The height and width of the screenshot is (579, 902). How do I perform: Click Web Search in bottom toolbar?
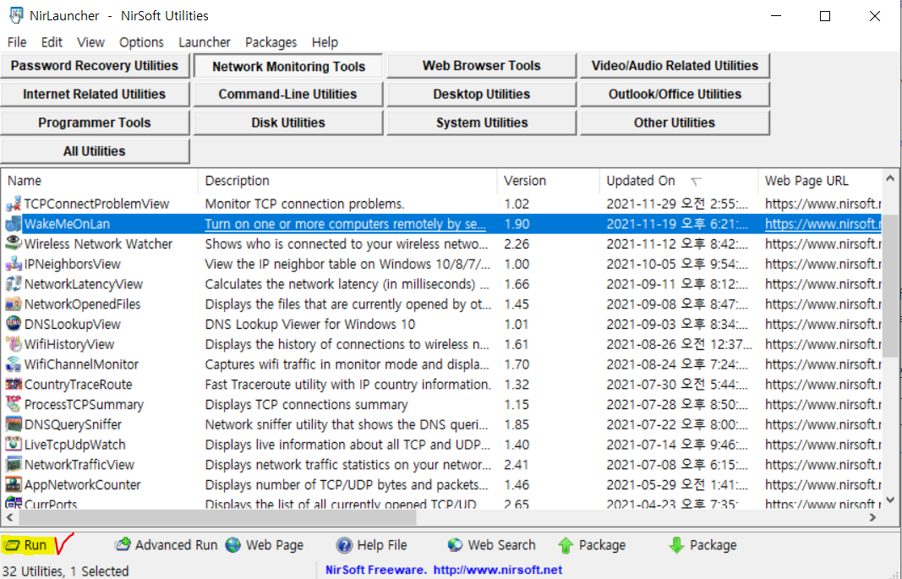pos(491,545)
